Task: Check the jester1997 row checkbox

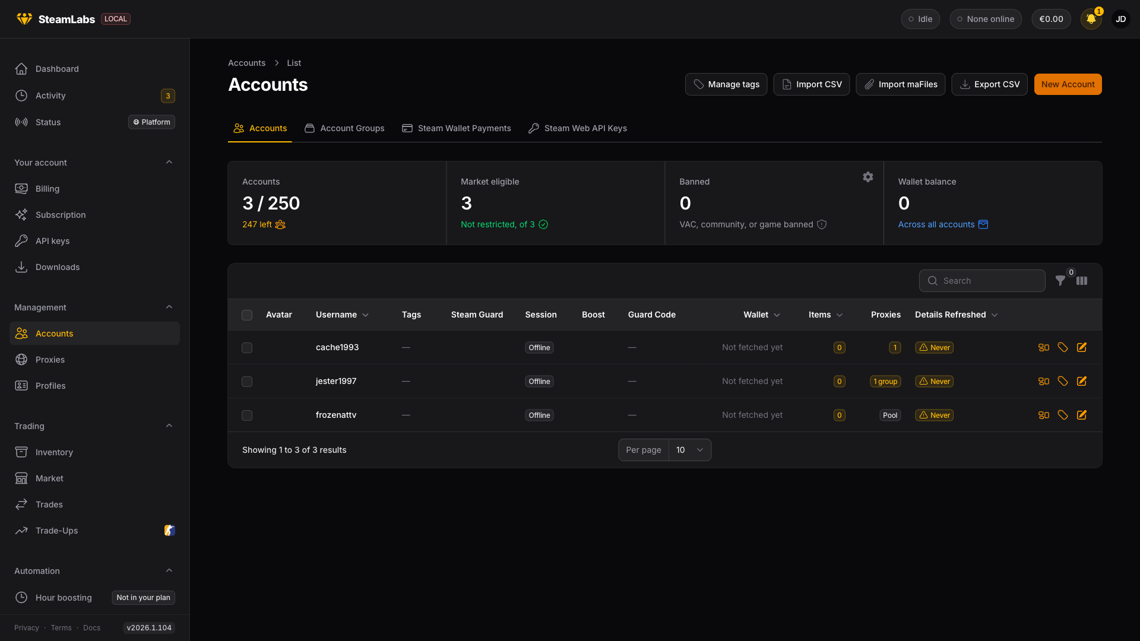Action: [x=247, y=382]
